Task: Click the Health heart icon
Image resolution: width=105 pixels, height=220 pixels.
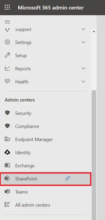Action: pos(7,82)
